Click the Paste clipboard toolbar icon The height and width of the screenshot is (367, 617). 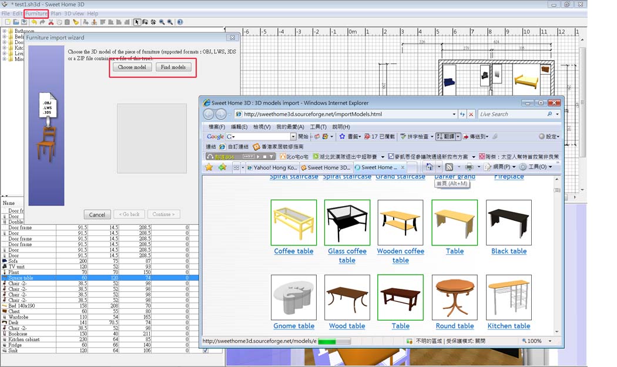pos(68,22)
